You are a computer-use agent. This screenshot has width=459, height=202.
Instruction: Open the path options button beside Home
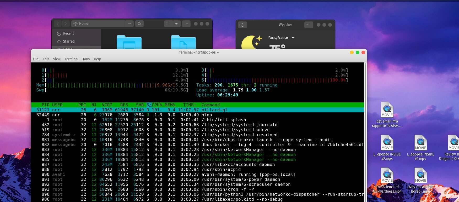coord(129,24)
